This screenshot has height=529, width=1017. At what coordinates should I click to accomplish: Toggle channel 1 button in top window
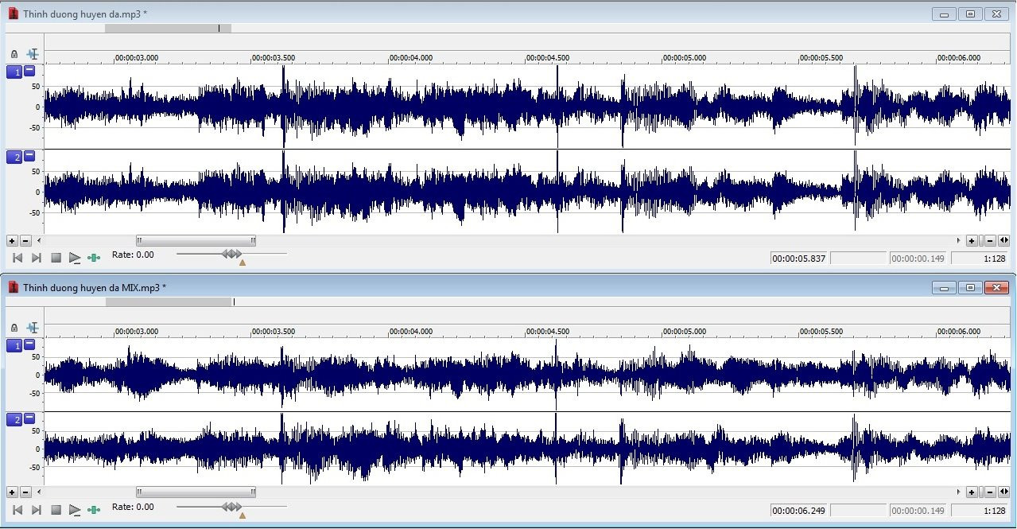click(14, 72)
